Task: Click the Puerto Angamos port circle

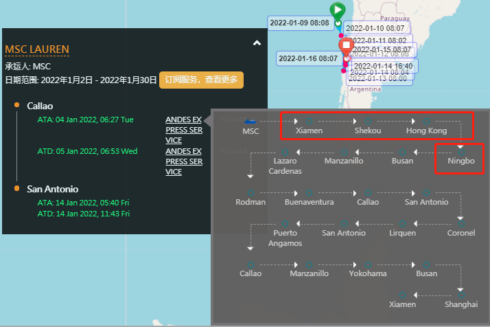Action: tap(285, 224)
